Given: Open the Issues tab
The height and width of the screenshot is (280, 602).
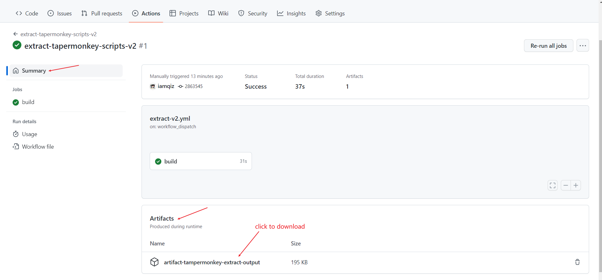Looking at the screenshot, I should point(59,13).
